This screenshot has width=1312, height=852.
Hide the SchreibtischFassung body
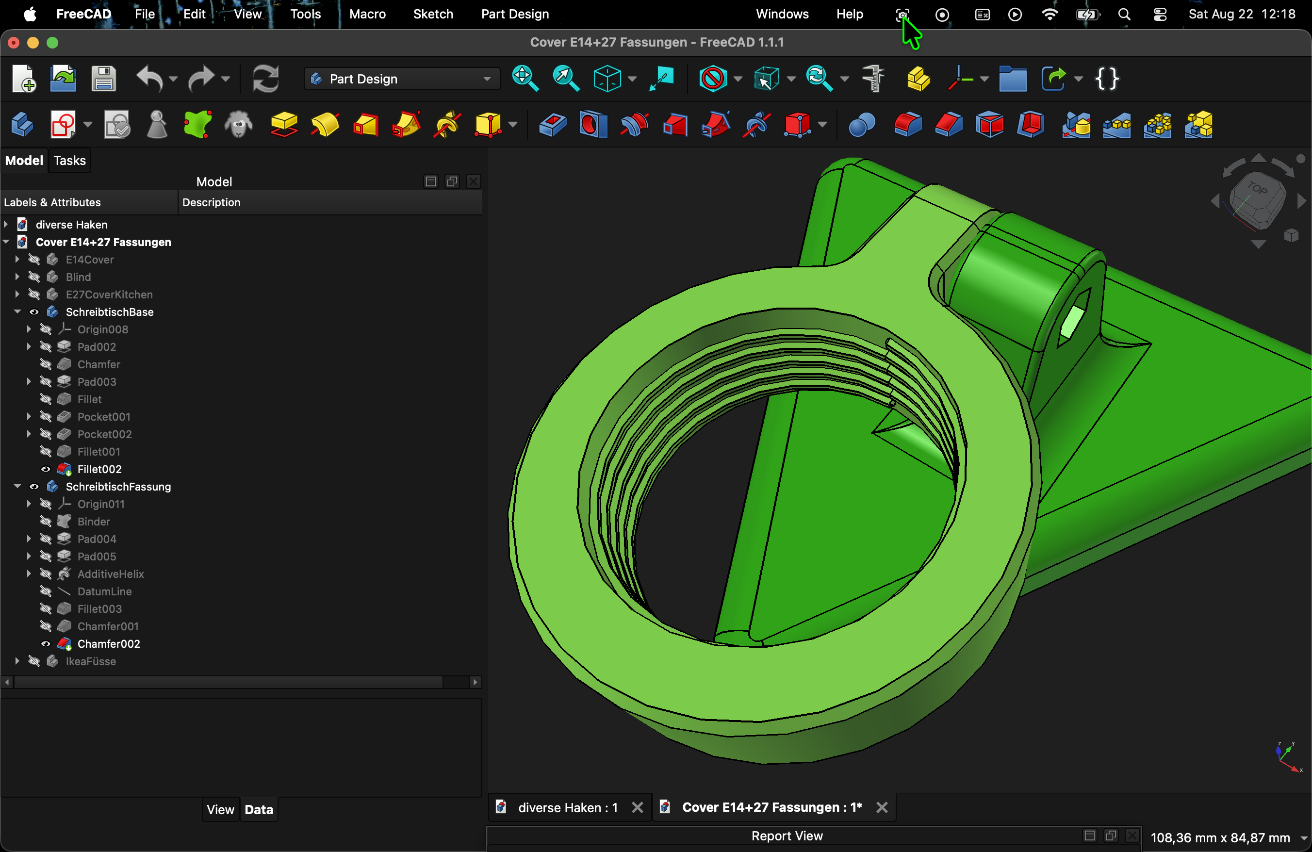click(x=34, y=487)
